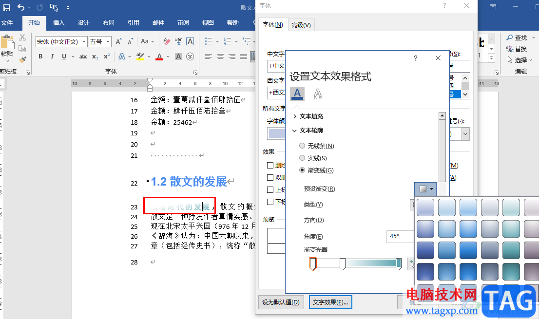This screenshot has height=319, width=539.
Task: Select the 无线条 (no line) radio option
Action: pyautogui.click(x=302, y=146)
